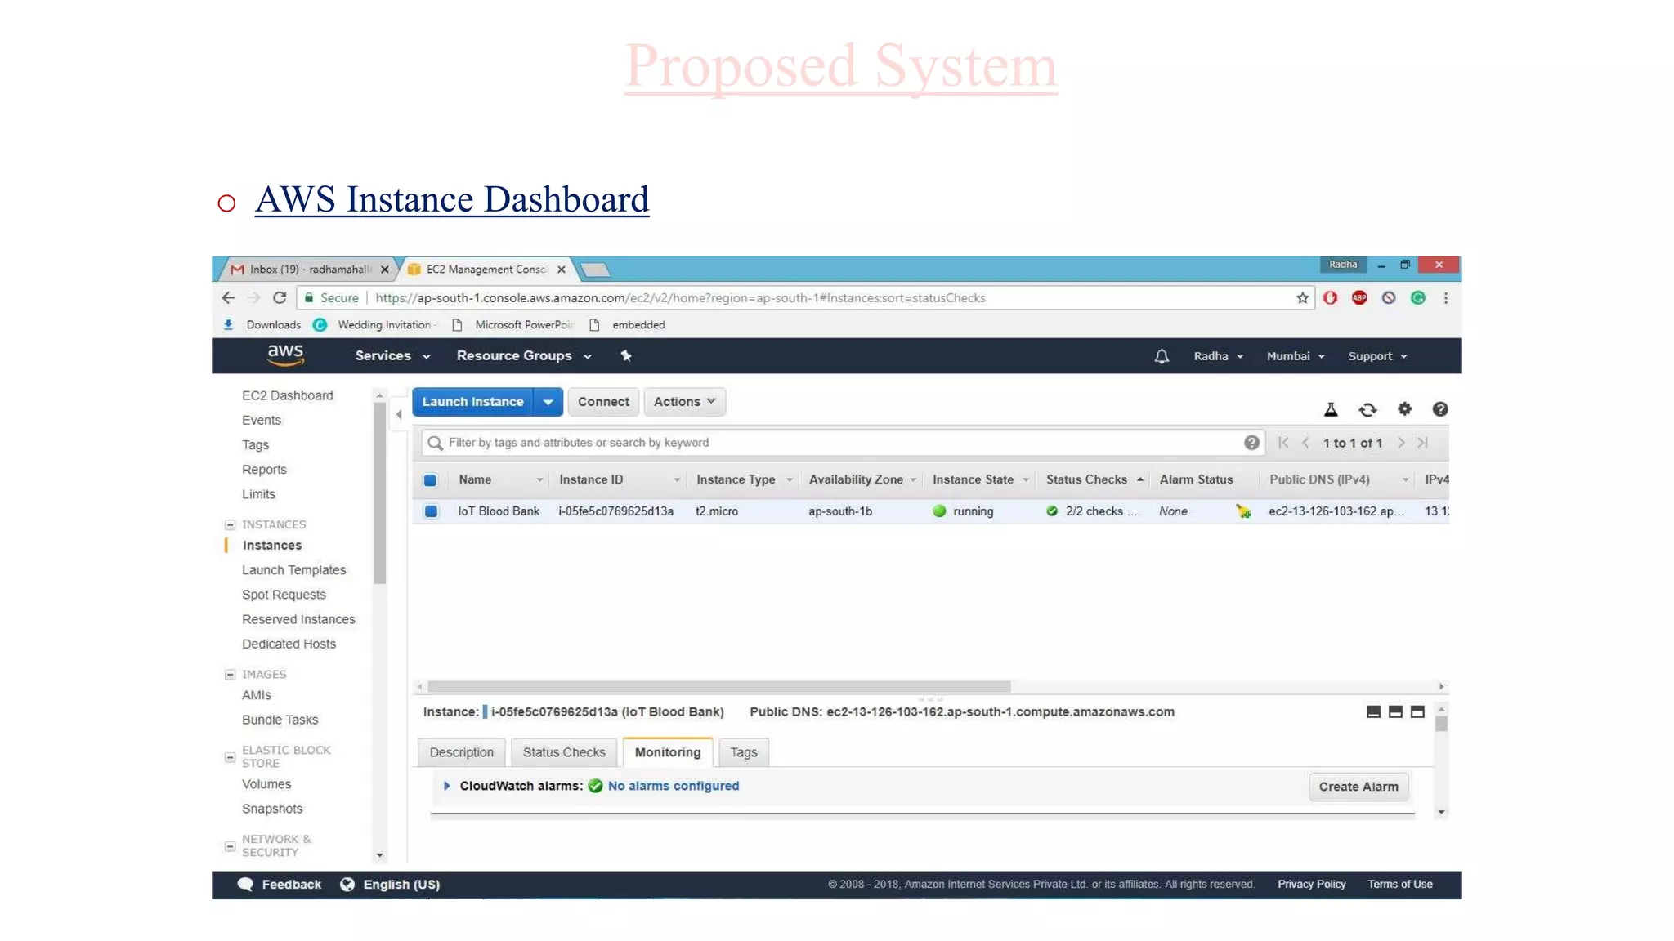Click the search filter help icon
The height and width of the screenshot is (941, 1674).
click(1251, 443)
